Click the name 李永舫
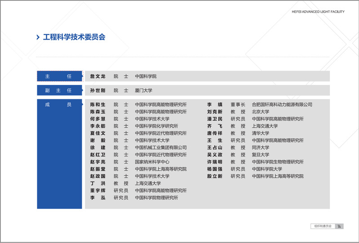Image resolution: width=359 pixels, height=243 pixels. point(98,126)
